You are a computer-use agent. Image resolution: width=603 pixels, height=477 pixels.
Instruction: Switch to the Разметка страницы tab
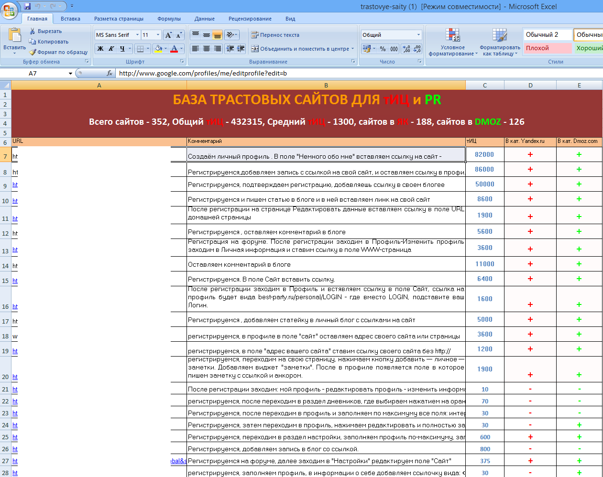[119, 19]
